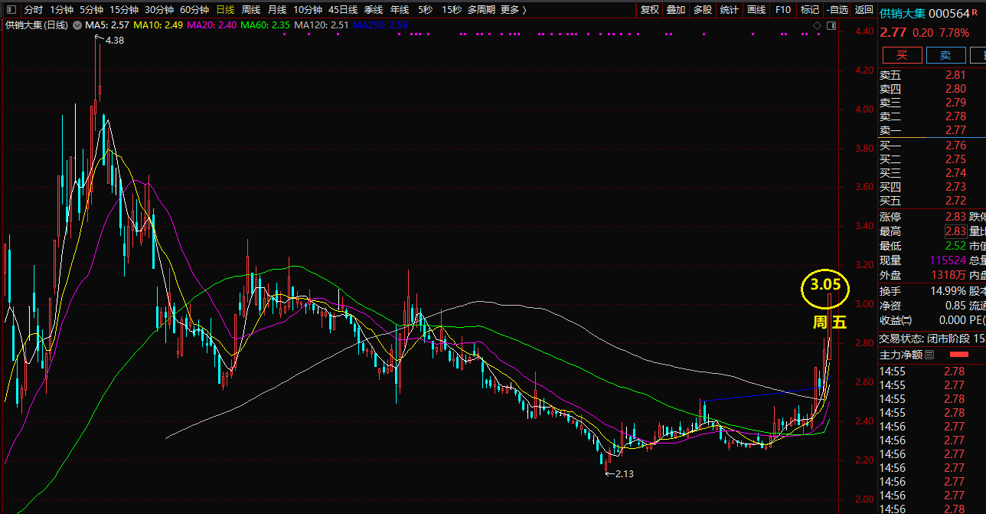Open the 主力净额 list icon
The width and height of the screenshot is (986, 514).
(x=929, y=355)
